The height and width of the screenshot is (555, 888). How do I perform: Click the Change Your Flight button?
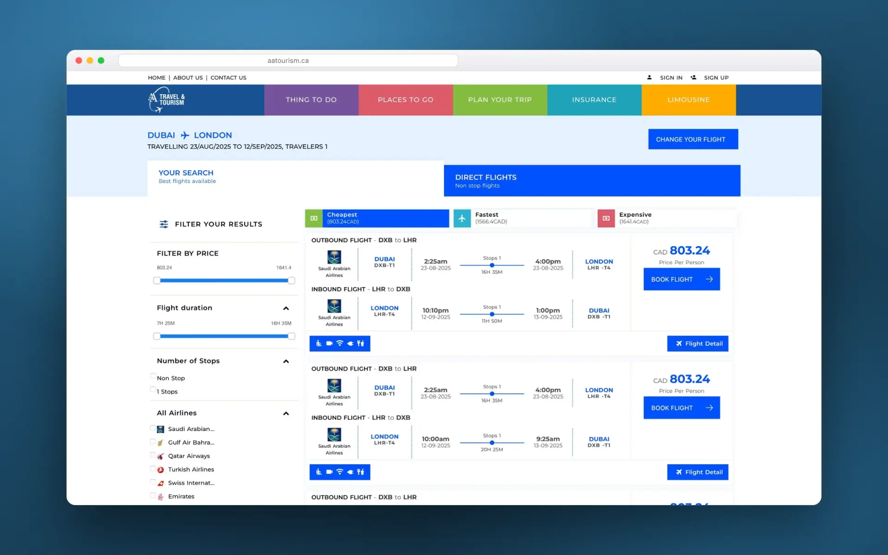[x=693, y=139]
